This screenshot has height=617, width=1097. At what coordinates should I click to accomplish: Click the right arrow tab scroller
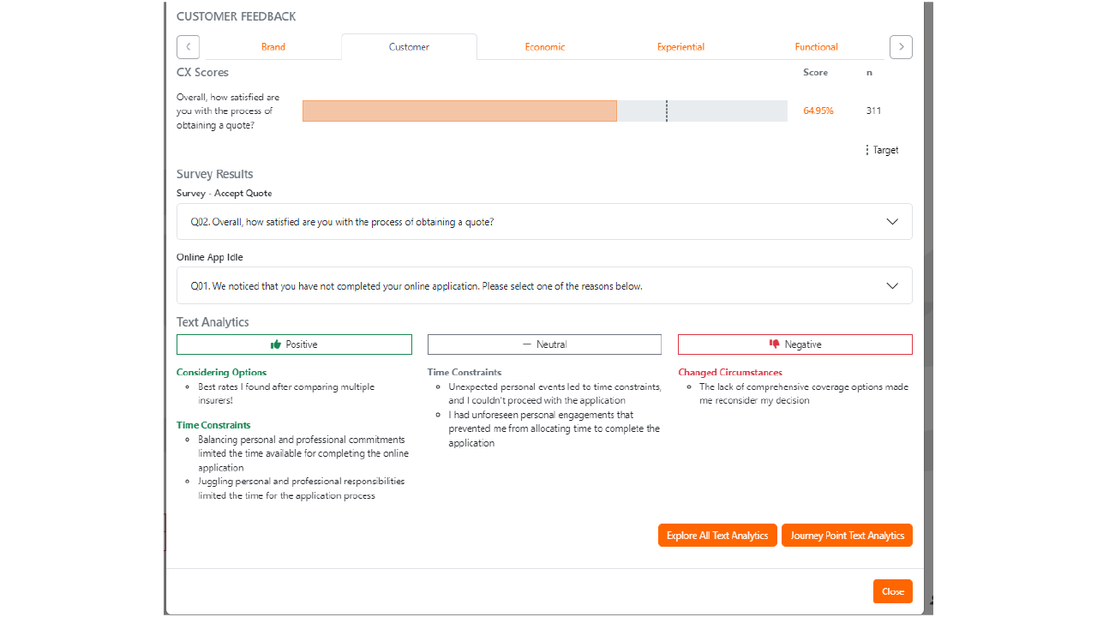point(901,47)
